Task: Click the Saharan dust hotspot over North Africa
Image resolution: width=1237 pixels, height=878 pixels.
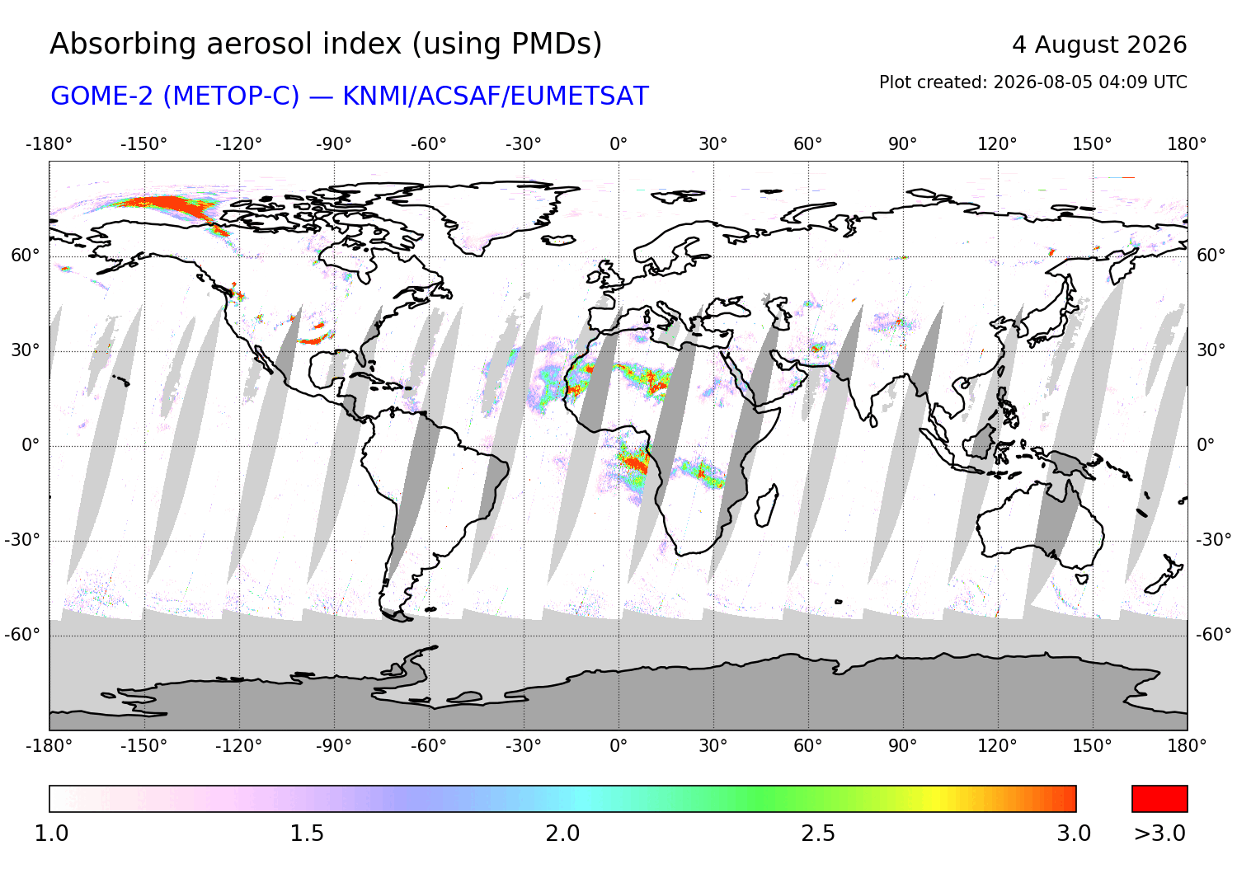Action: [647, 379]
